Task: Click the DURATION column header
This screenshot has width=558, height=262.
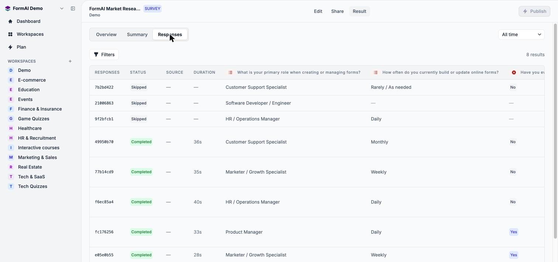Action: [x=204, y=73]
